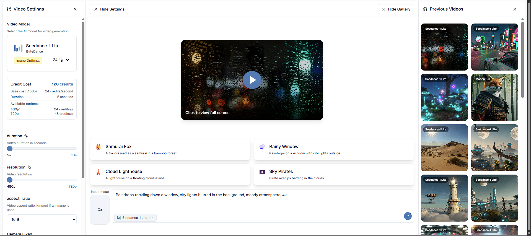Image resolution: width=531 pixels, height=236 pixels.
Task: Click the '5 seconds' duration value
Action: pyautogui.click(x=65, y=97)
